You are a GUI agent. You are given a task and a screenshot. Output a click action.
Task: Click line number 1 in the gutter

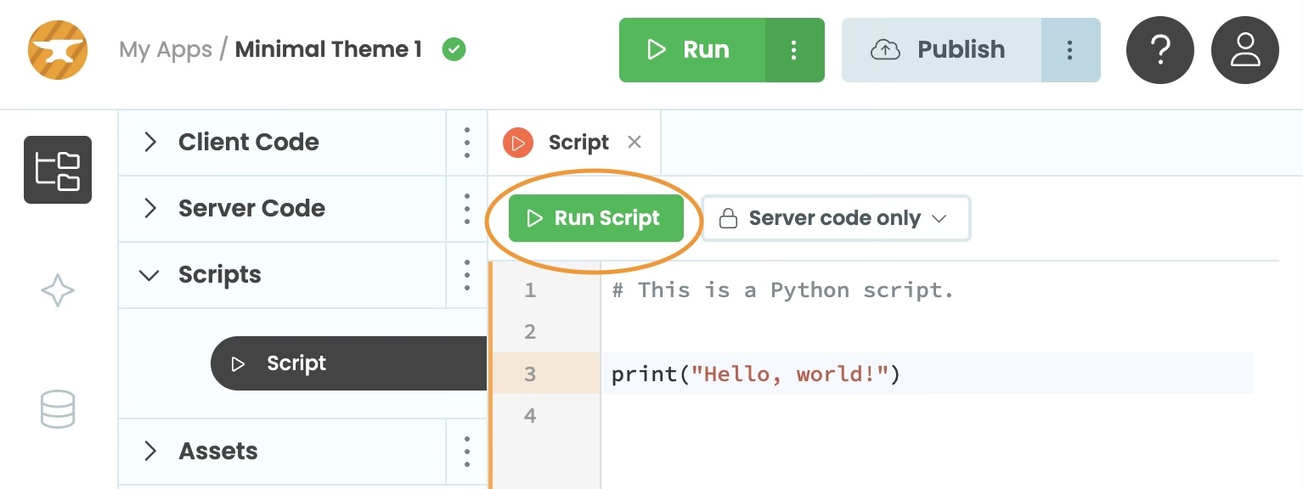coord(530,290)
